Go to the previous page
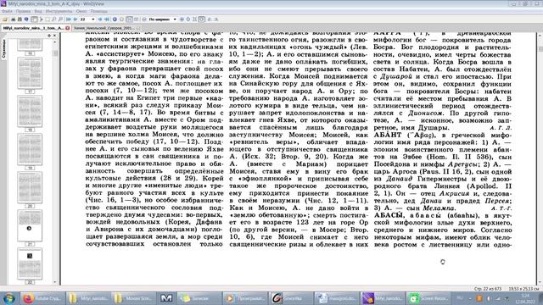The width and height of the screenshot is (543, 305). [76, 19]
